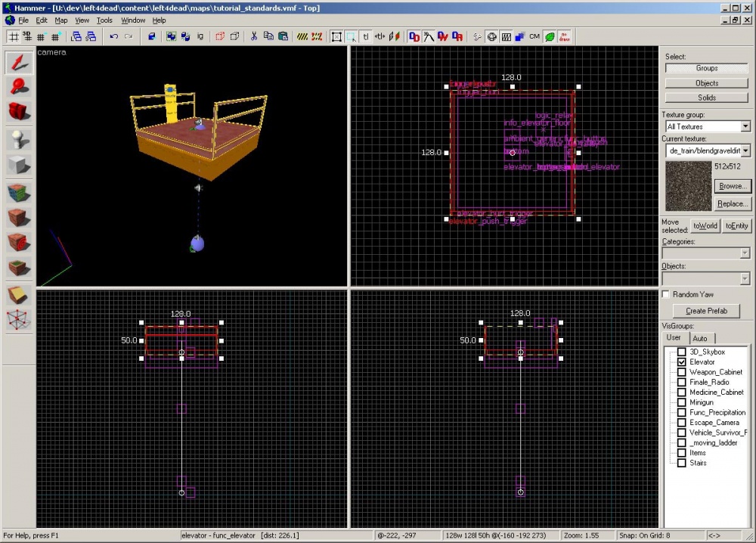Pick the Block creation tool
The image size is (756, 543).
(18, 165)
